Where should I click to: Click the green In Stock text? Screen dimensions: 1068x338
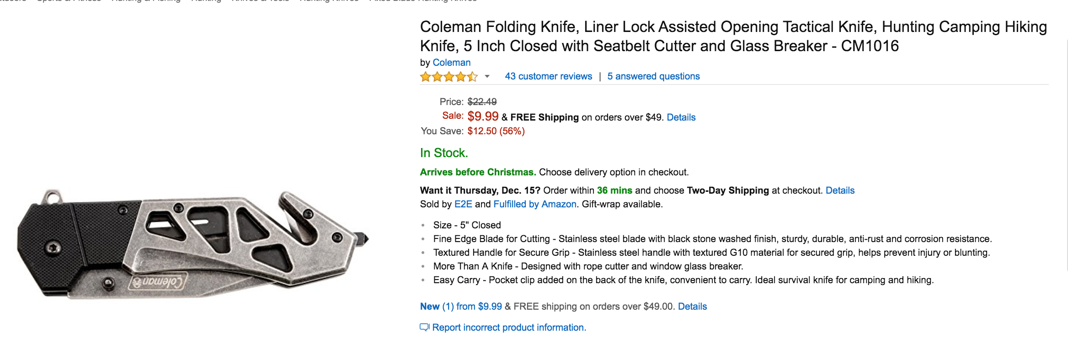pos(444,153)
